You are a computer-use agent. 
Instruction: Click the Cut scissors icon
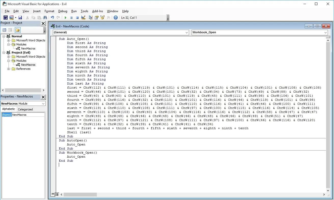tap(27, 18)
